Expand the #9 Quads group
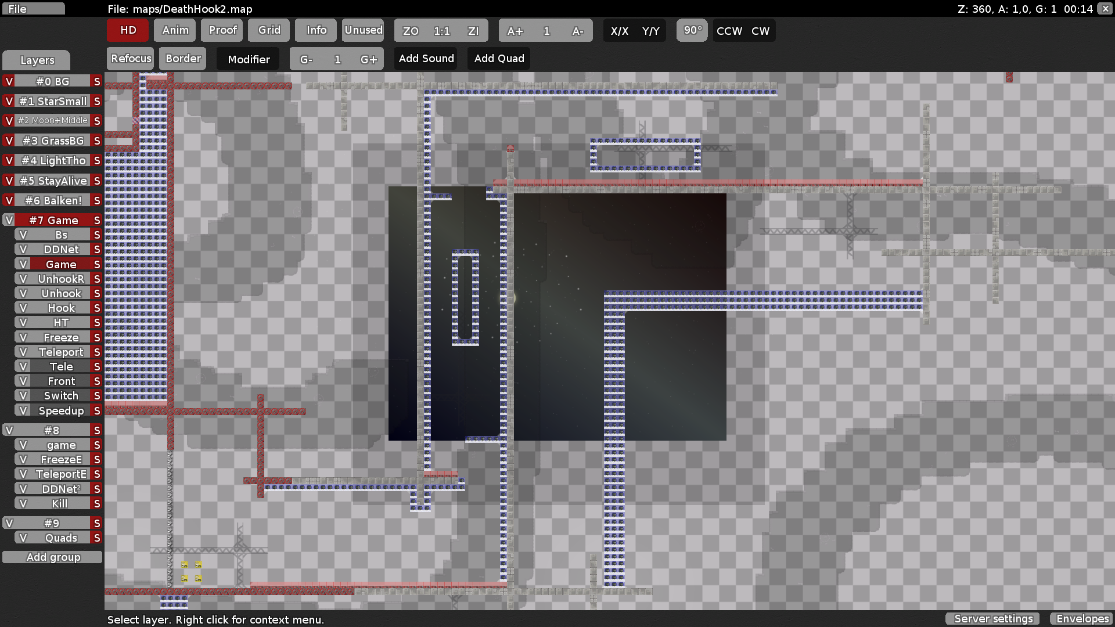1115x627 pixels. pos(52,523)
